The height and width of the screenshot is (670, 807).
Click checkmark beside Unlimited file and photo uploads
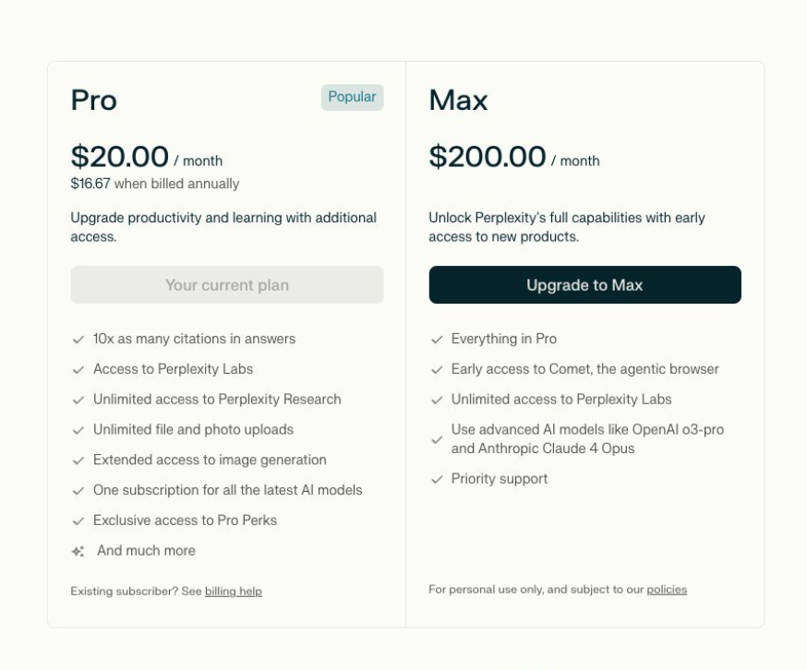tap(78, 430)
